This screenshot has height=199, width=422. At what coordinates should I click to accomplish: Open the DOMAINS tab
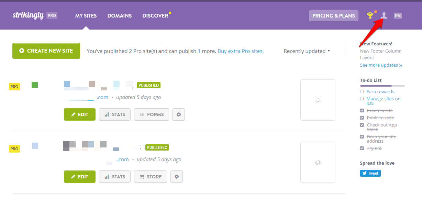(120, 15)
